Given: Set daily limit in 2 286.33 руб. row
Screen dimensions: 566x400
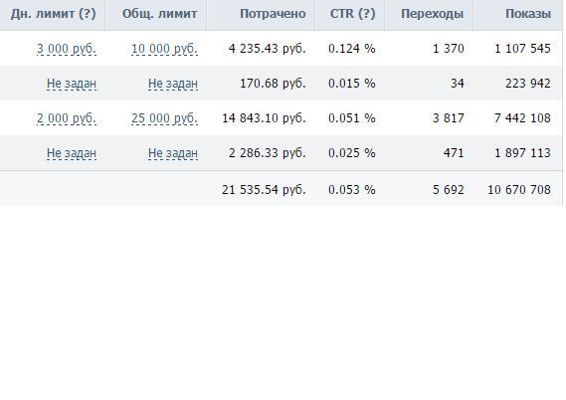Looking at the screenshot, I should 72,153.
